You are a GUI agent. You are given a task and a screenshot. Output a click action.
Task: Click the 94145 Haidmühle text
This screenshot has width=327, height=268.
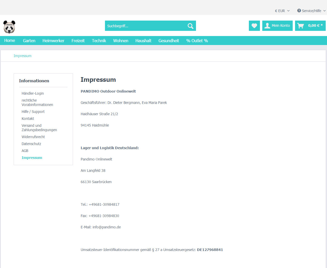point(95,125)
